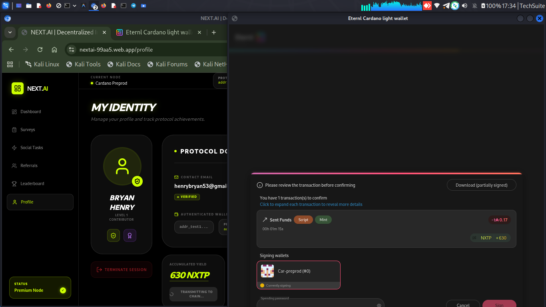The height and width of the screenshot is (307, 546).
Task: Click the purple award ribbon badge
Action: point(130,235)
